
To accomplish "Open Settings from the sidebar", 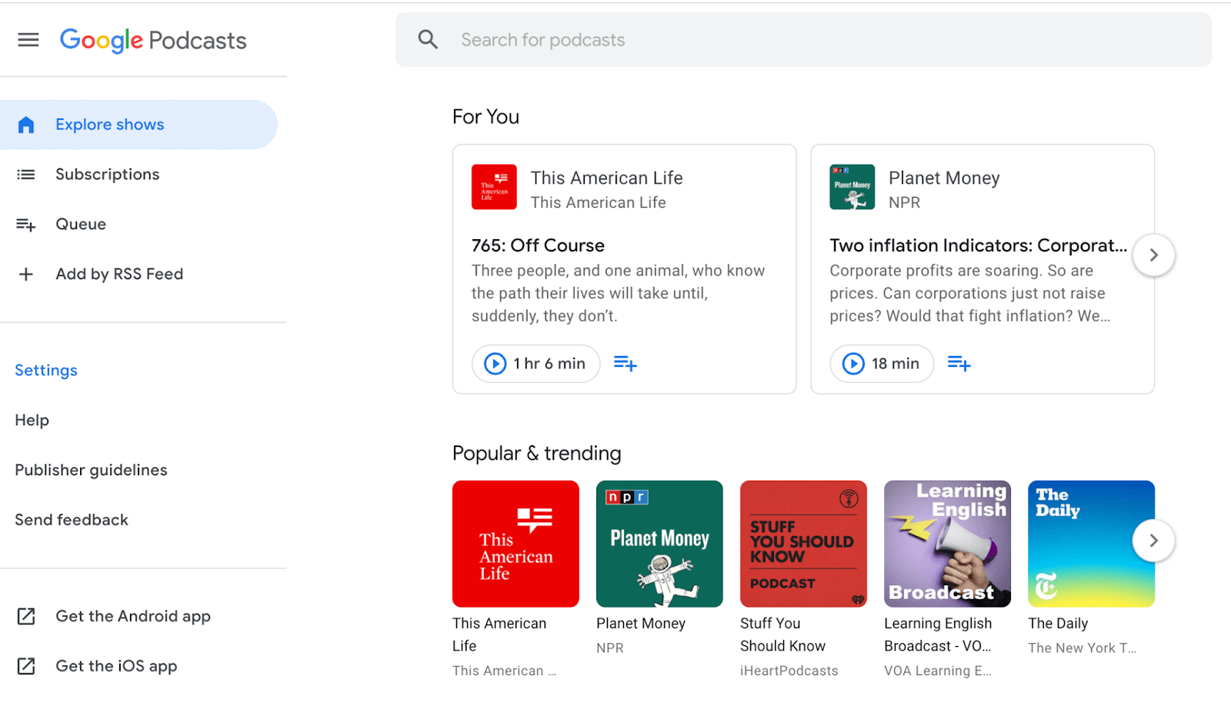I will pyautogui.click(x=45, y=370).
